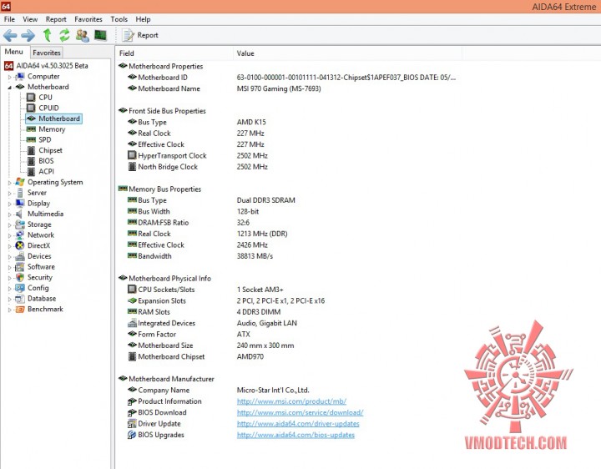Open the Report menu
601x469 pixels.
(56, 19)
